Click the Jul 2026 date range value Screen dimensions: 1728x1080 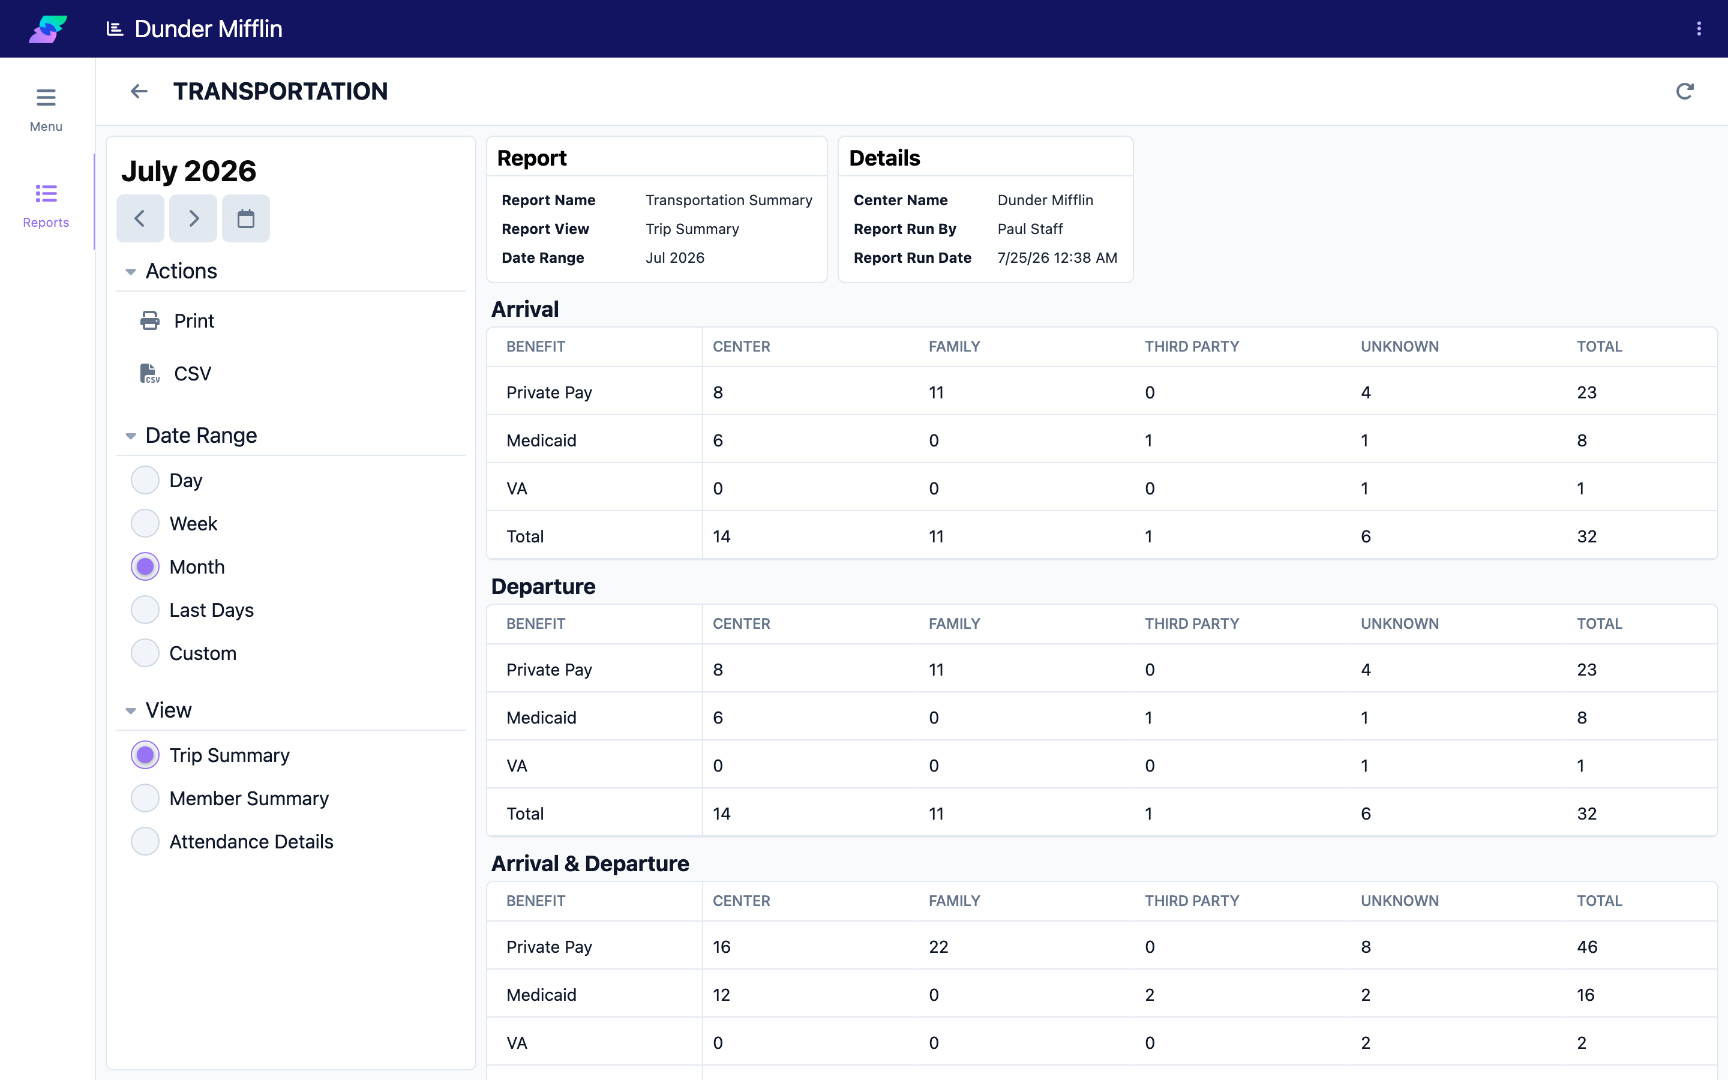[675, 258]
